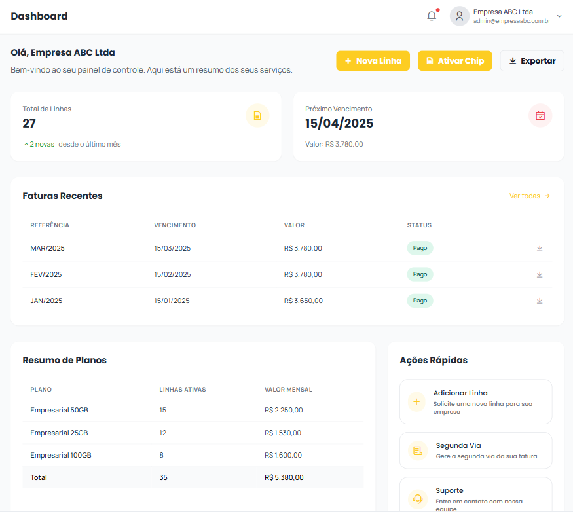This screenshot has height=512, width=573.
Task: Click the plus icon beside Adicionar Linha
Action: tap(416, 401)
